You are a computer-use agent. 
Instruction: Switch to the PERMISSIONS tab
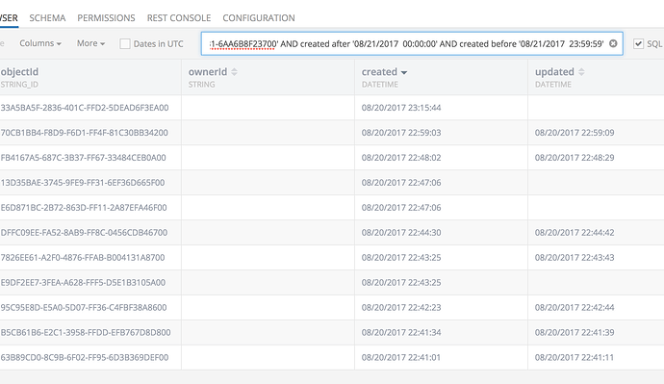(106, 17)
